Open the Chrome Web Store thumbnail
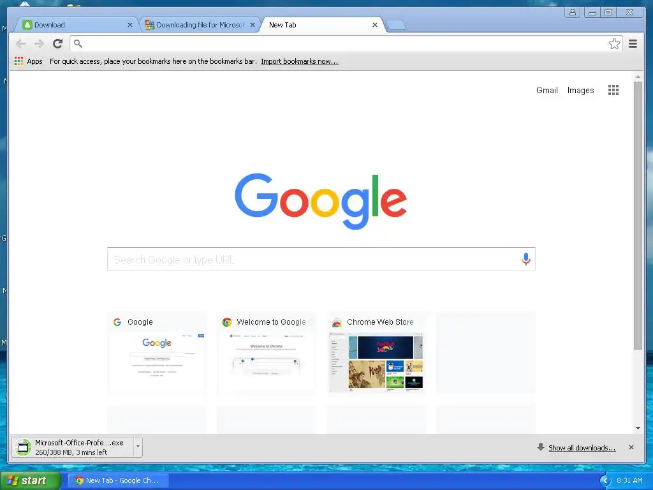 376,353
